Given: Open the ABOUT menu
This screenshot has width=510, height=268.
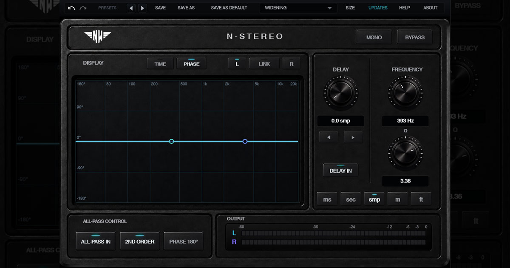Looking at the screenshot, I should coord(430,8).
